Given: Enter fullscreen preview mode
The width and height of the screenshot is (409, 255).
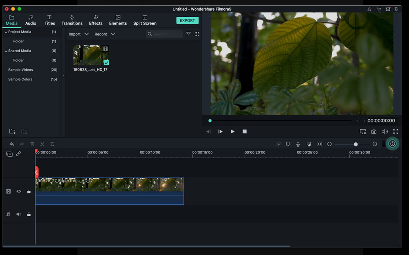Looking at the screenshot, I should [x=396, y=132].
